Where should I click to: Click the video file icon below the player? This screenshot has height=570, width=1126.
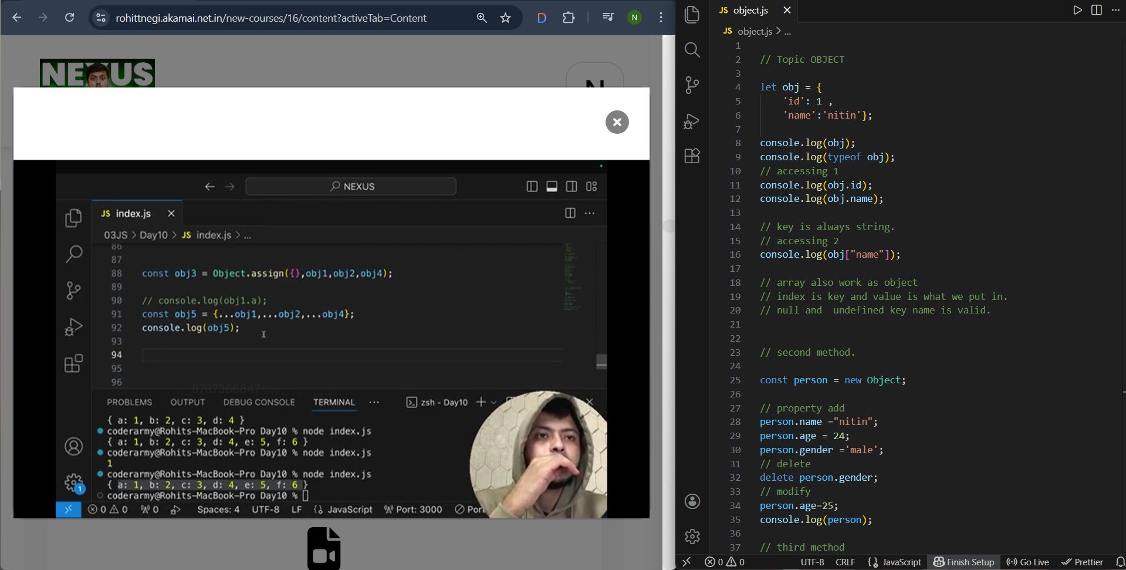324,548
